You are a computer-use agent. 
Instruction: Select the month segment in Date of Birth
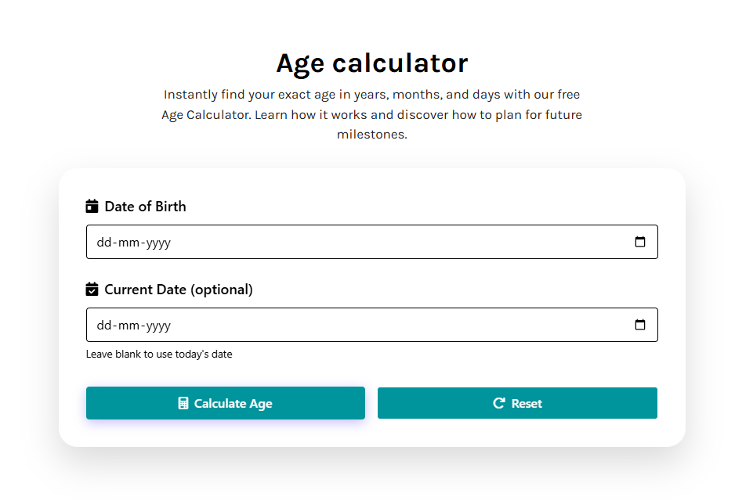[129, 243]
